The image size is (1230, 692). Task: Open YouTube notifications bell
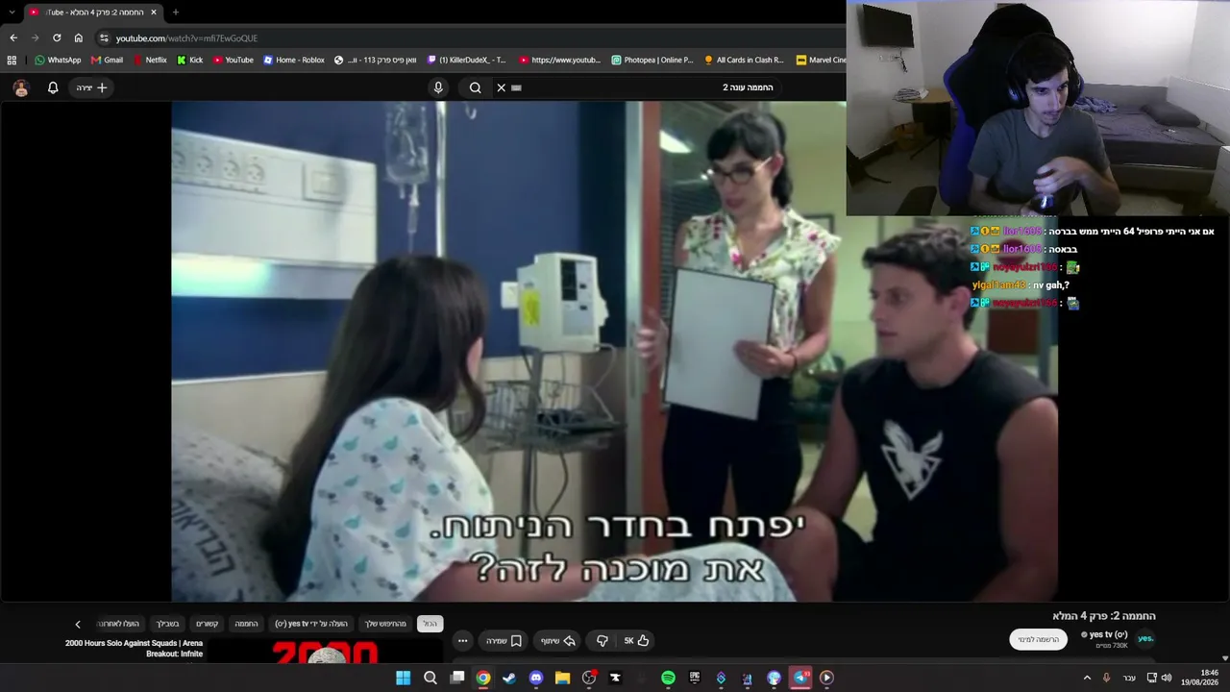[53, 87]
